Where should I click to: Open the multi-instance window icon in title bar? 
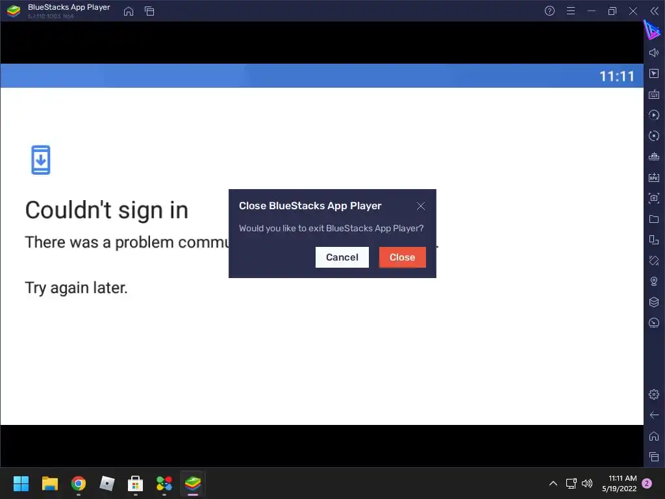tap(149, 11)
